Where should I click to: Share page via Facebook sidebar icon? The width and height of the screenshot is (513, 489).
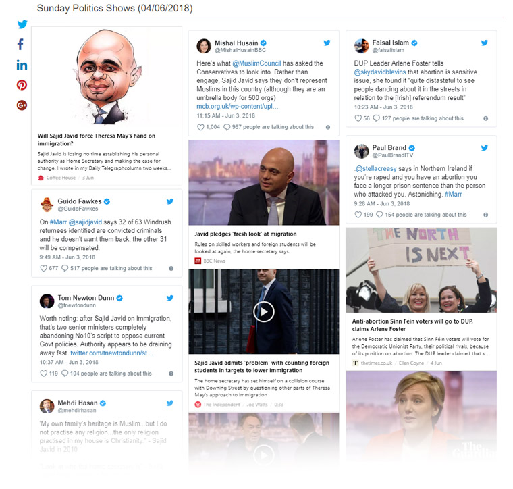[21, 44]
